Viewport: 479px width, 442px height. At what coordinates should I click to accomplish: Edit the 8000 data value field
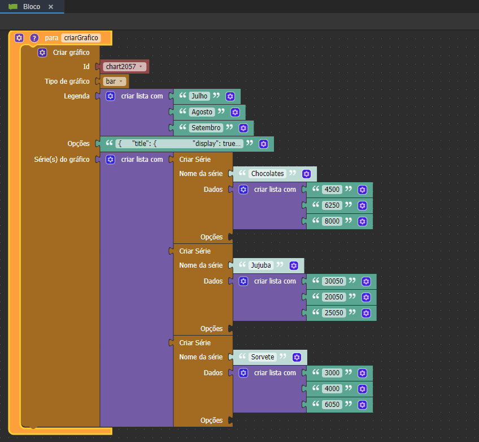[332, 221]
